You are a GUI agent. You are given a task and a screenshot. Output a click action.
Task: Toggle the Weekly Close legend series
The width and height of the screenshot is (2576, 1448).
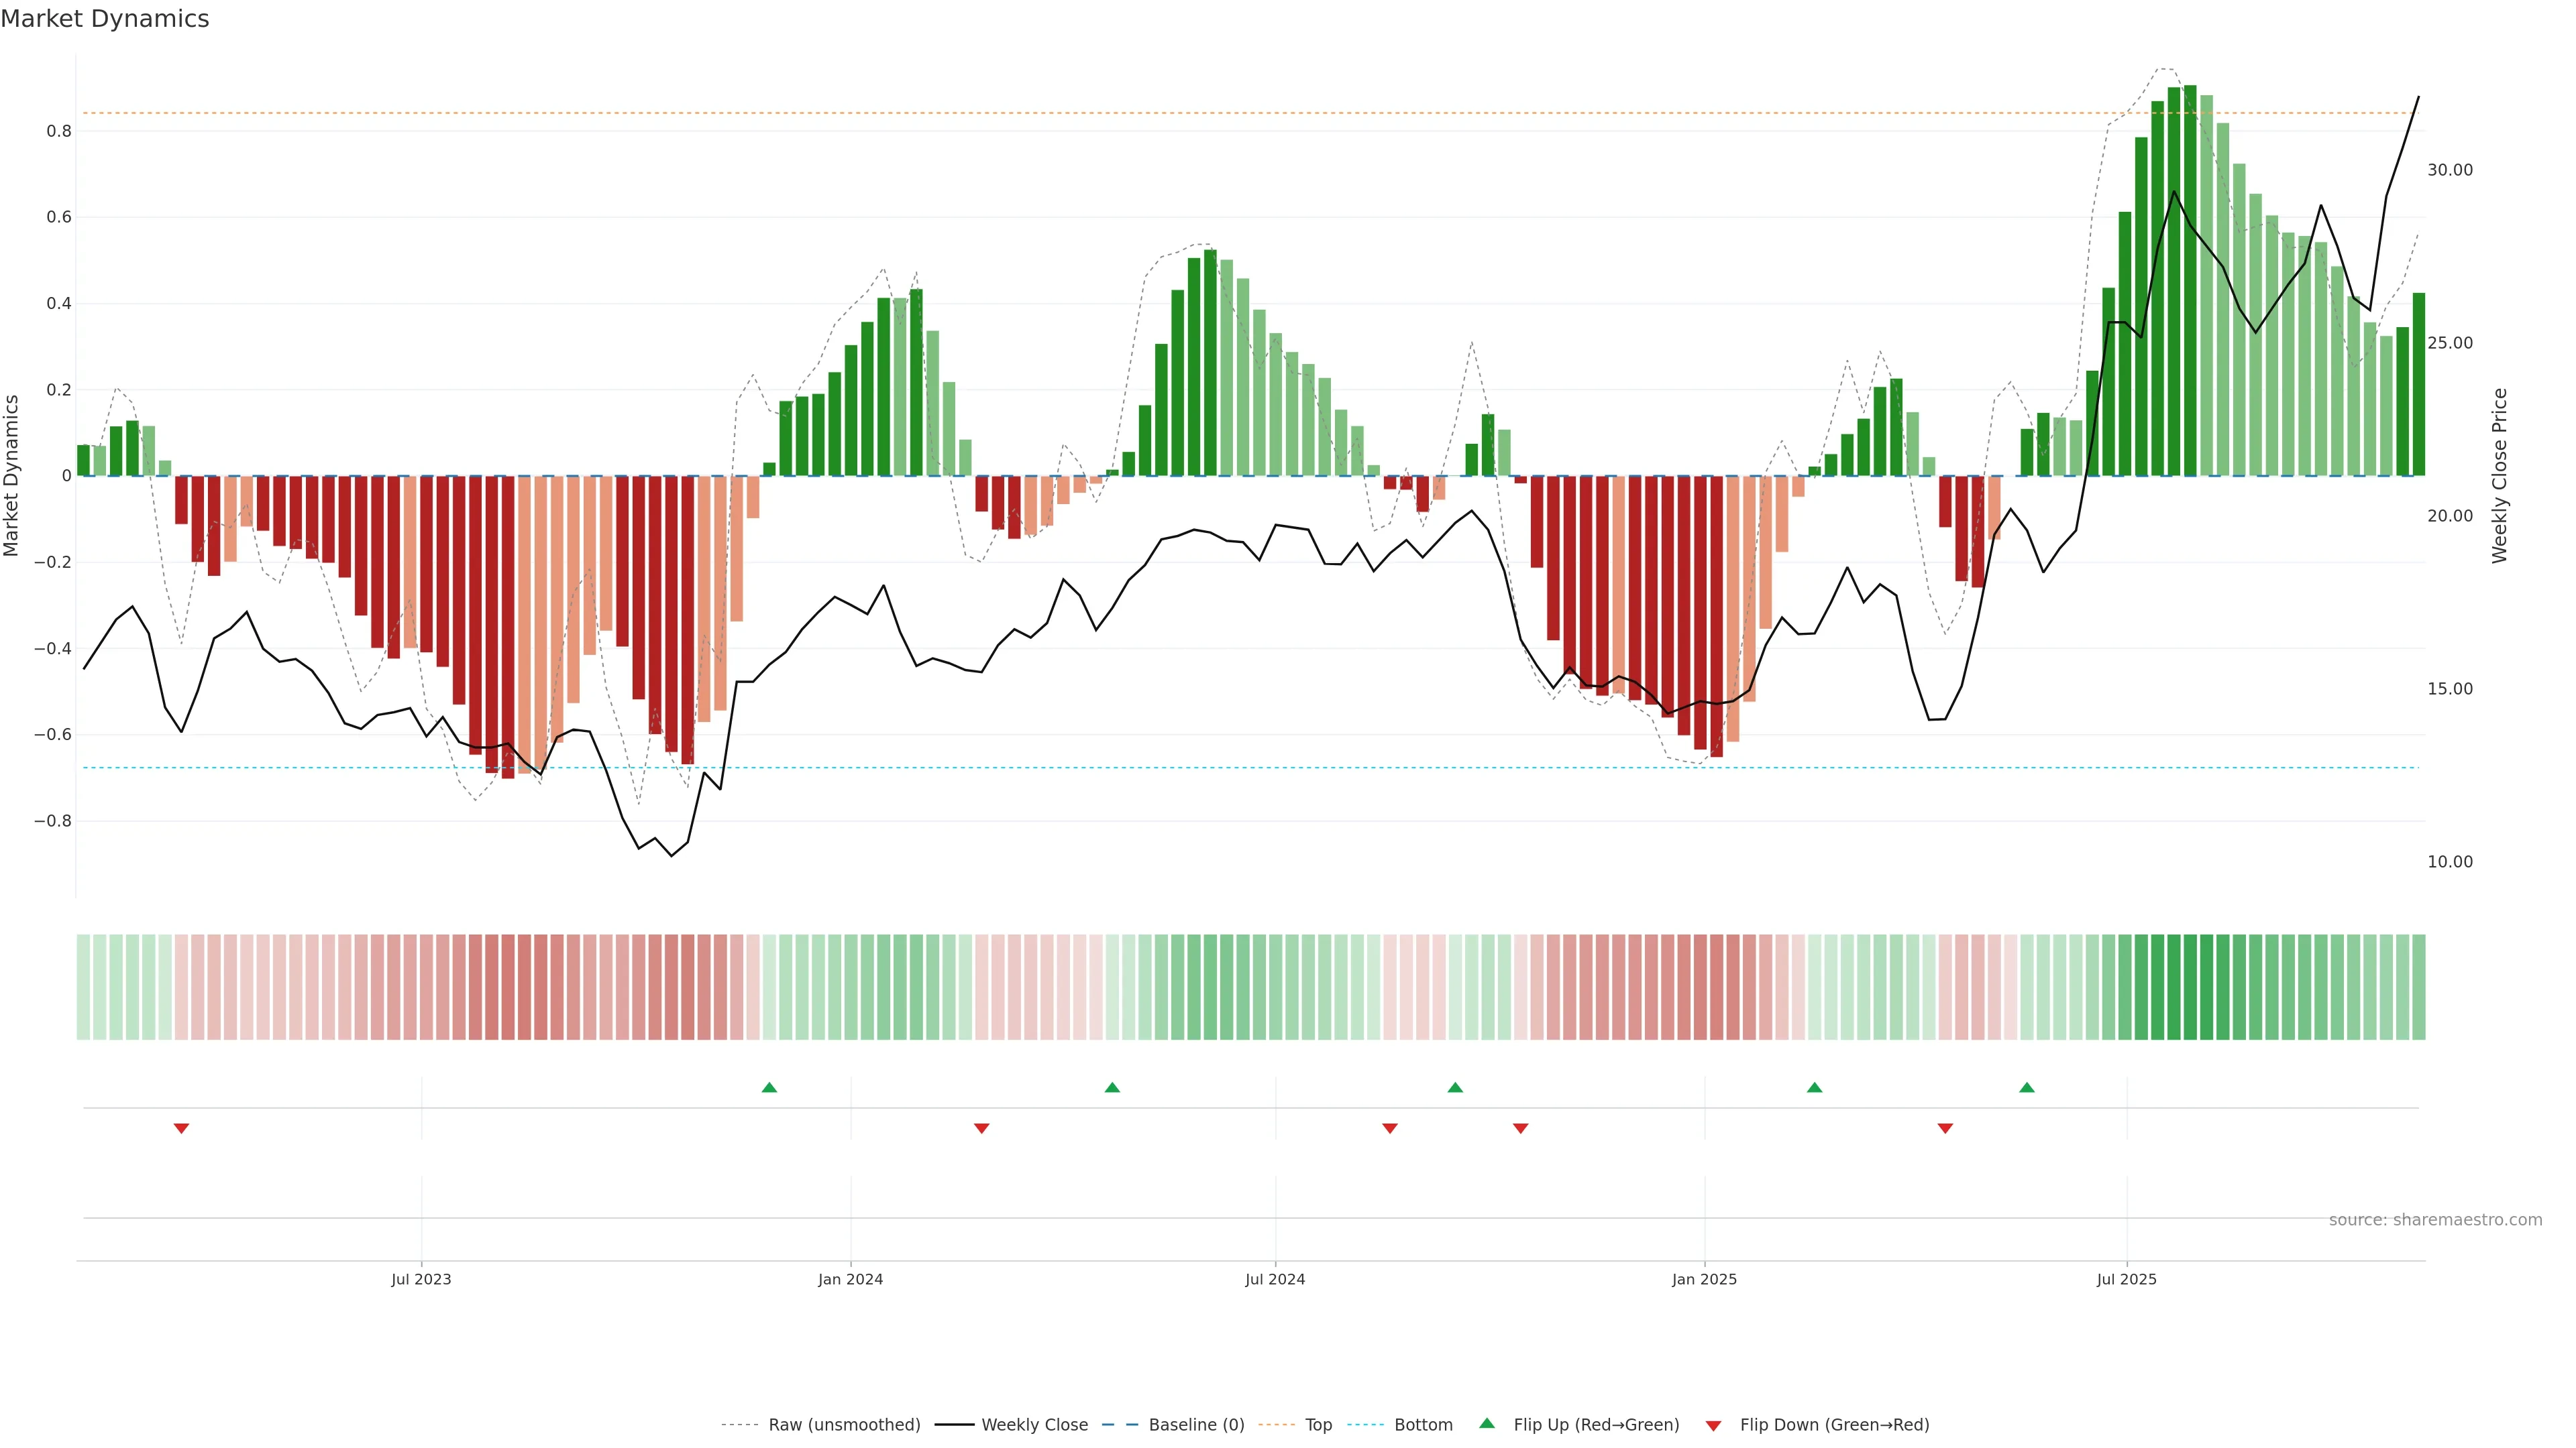1034,1425
